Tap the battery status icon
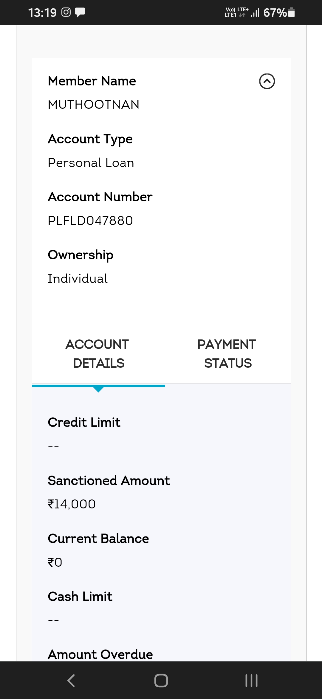Viewport: 322px width, 699px height. 292,12
